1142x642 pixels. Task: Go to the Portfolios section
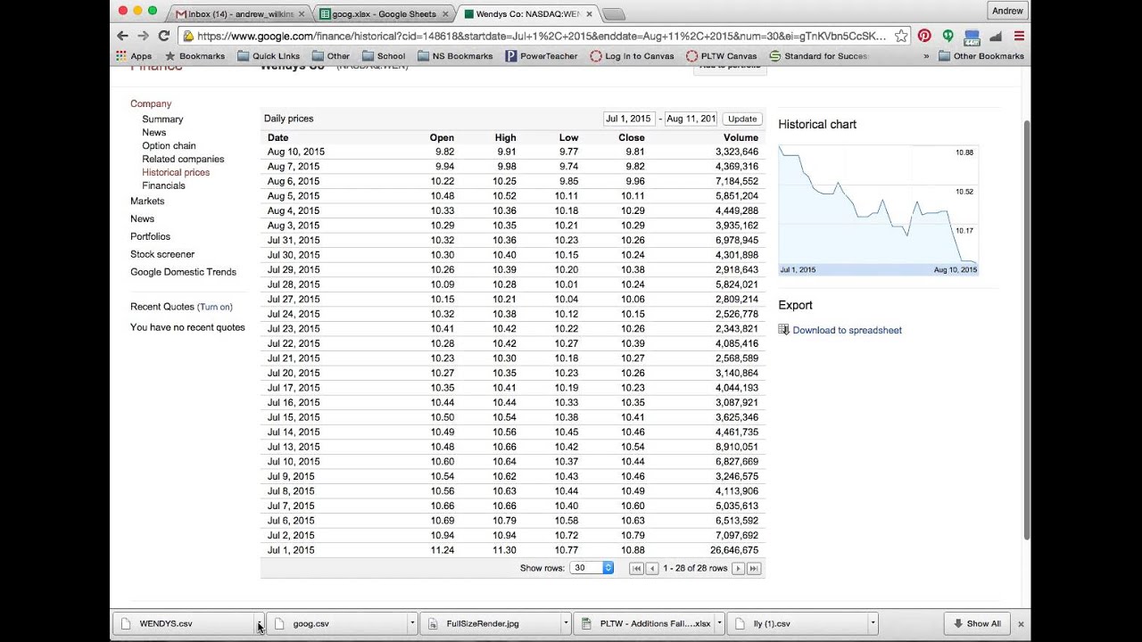click(150, 236)
